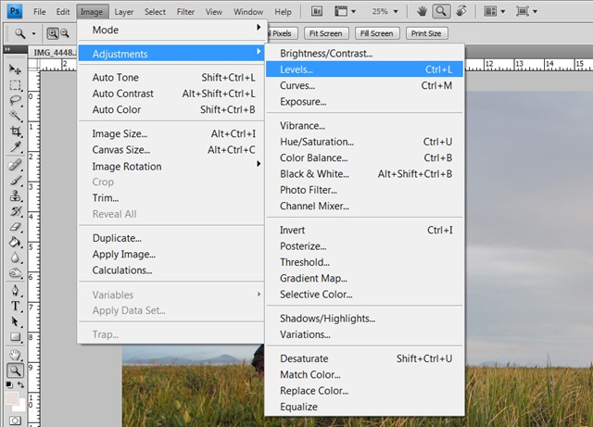
Task: Select the Eyedropper tool
Action: pyautogui.click(x=15, y=147)
